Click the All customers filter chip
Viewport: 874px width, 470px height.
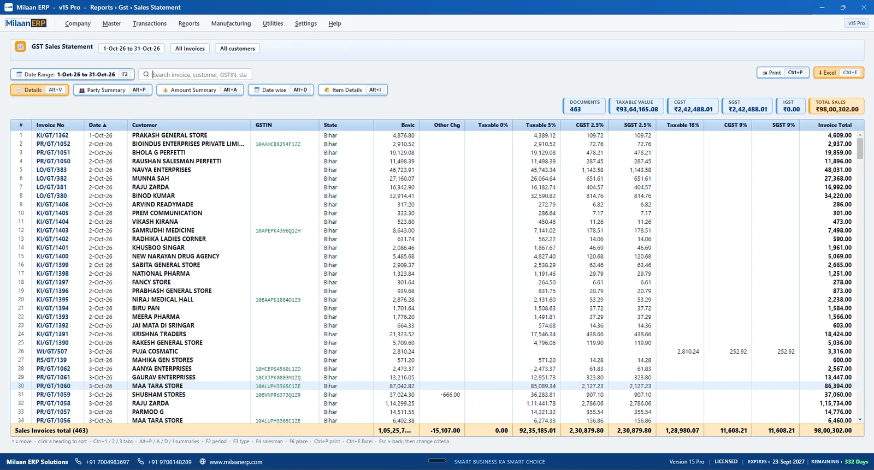238,49
